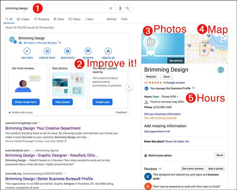The image size is (237, 190).
Task: Click the See photos overlay button
Action: point(176,61)
